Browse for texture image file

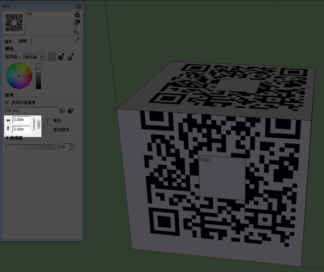point(62,110)
